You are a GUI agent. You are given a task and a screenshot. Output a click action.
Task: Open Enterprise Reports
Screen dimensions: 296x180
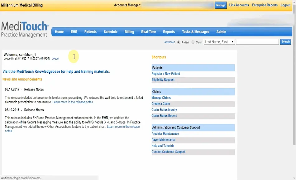tap(265, 5)
